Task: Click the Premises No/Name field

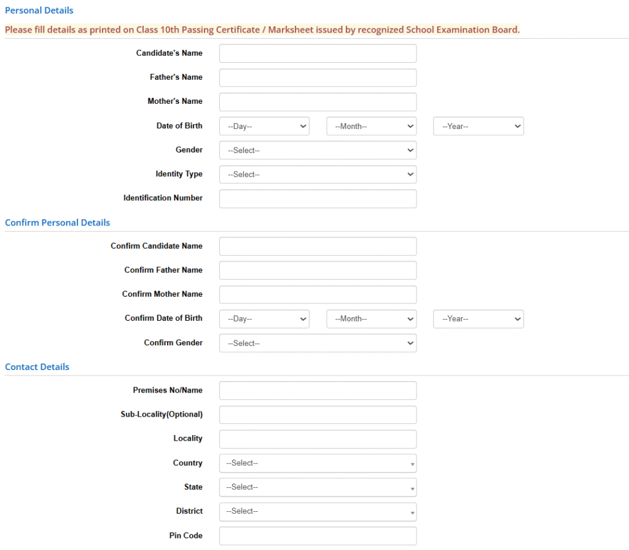Action: click(x=318, y=391)
